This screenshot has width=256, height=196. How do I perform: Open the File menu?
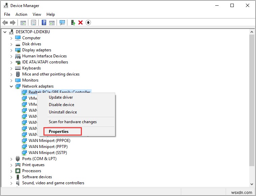[x=7, y=14]
